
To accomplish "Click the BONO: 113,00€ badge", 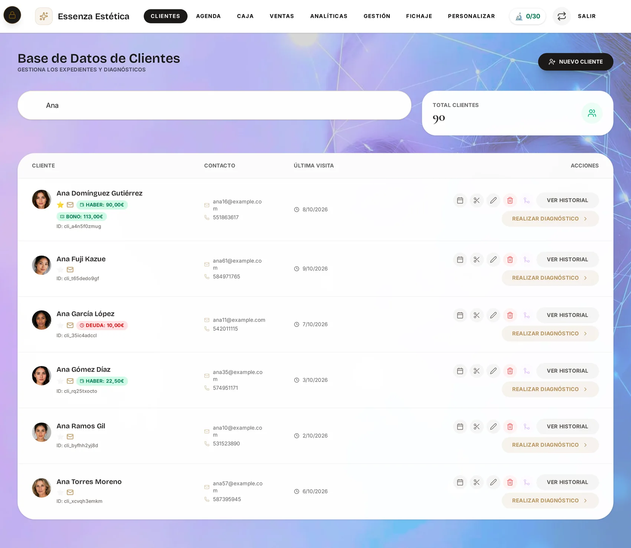I will (82, 217).
